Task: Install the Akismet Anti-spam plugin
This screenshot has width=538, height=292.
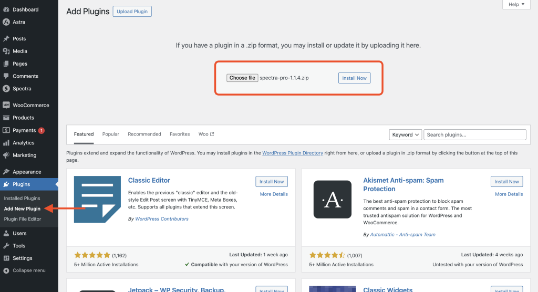Action: [507, 182]
